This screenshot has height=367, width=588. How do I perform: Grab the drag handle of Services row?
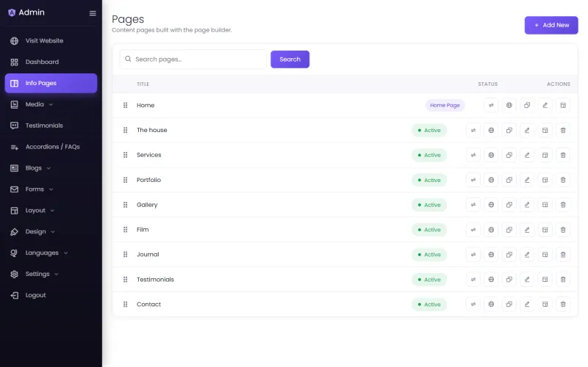click(125, 155)
